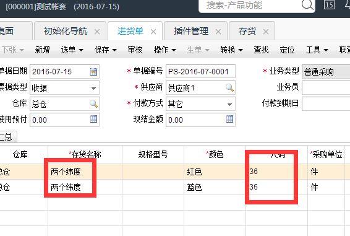Click size 36 in the 红色 row
The image size is (350, 236).
[x=254, y=172]
